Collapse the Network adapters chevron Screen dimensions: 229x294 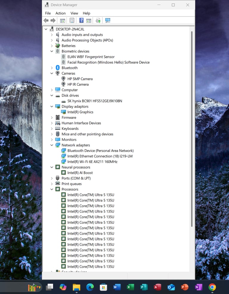(52, 145)
